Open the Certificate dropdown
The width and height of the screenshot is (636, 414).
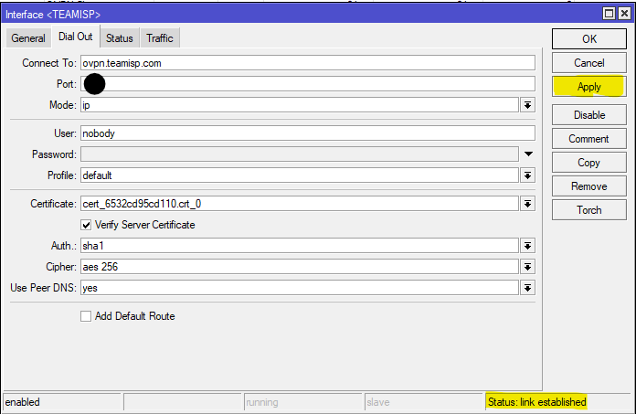(x=527, y=204)
